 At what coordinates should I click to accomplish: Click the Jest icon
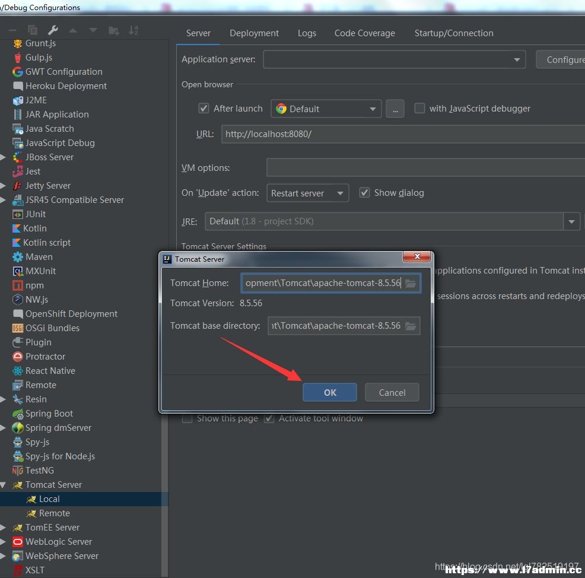click(18, 172)
